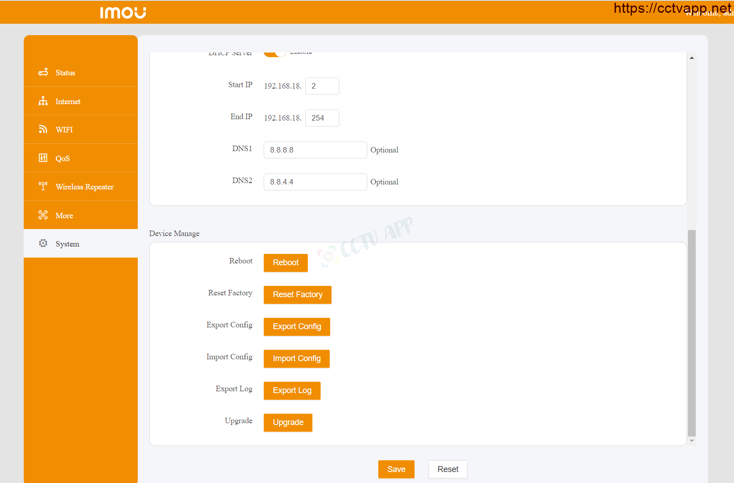
Task: Click the Export Config button
Action: coord(297,327)
